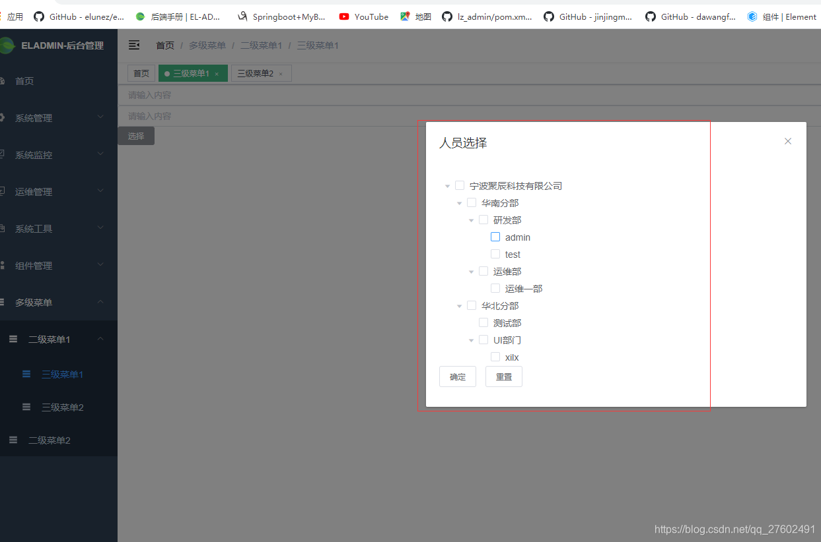Click the 选择 button
Viewport: 821px width, 542px height.
click(x=136, y=136)
